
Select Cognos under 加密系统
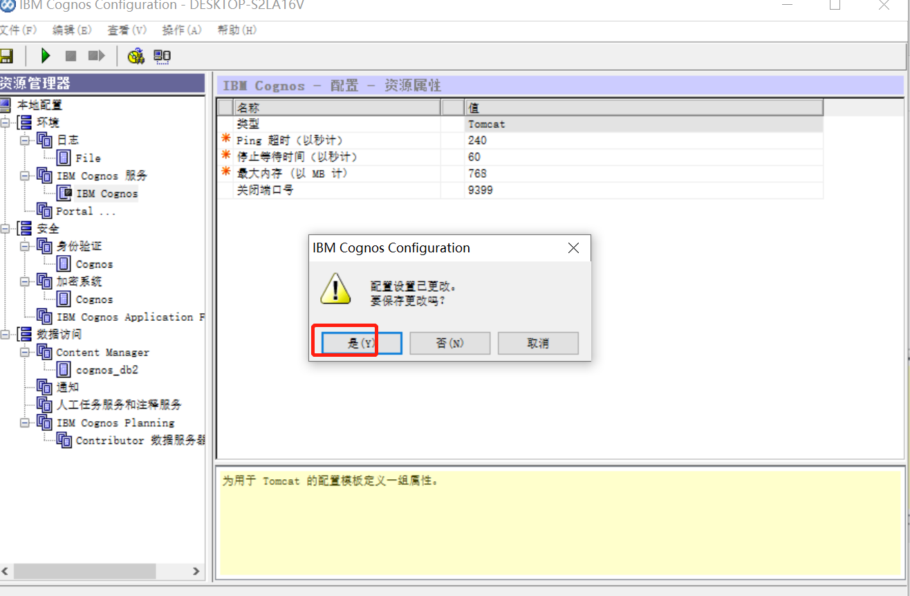(94, 299)
